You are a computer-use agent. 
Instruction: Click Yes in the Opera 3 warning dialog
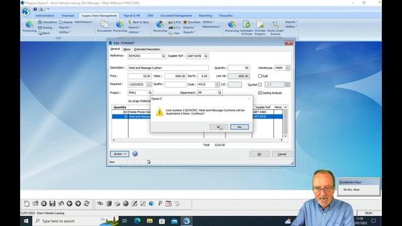(x=219, y=127)
